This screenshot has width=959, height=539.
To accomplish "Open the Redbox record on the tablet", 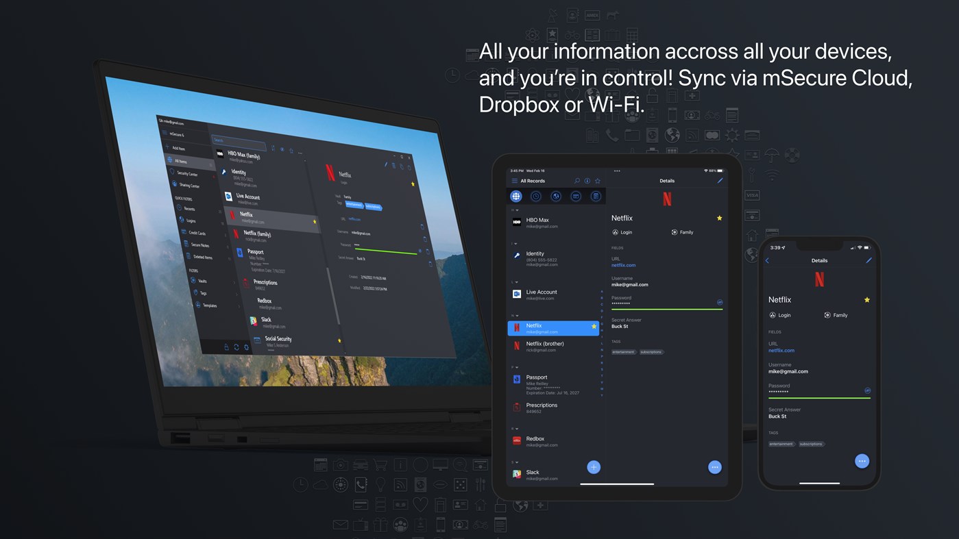I will pyautogui.click(x=554, y=441).
